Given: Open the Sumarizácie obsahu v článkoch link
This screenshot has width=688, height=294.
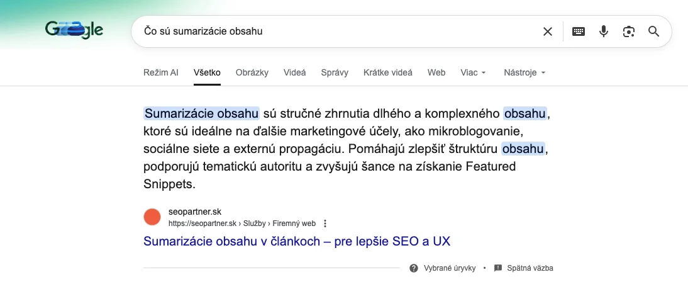Looking at the screenshot, I should 297,241.
